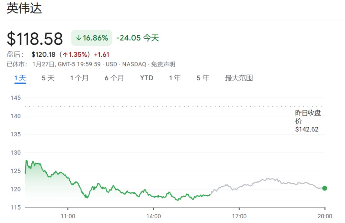Click the green endpoint dot on the chart

[324, 188]
